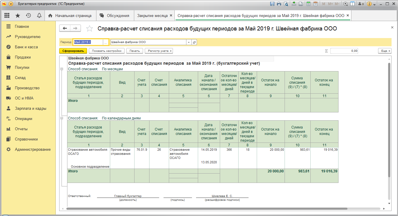Click the 'Период' input field

point(88,42)
